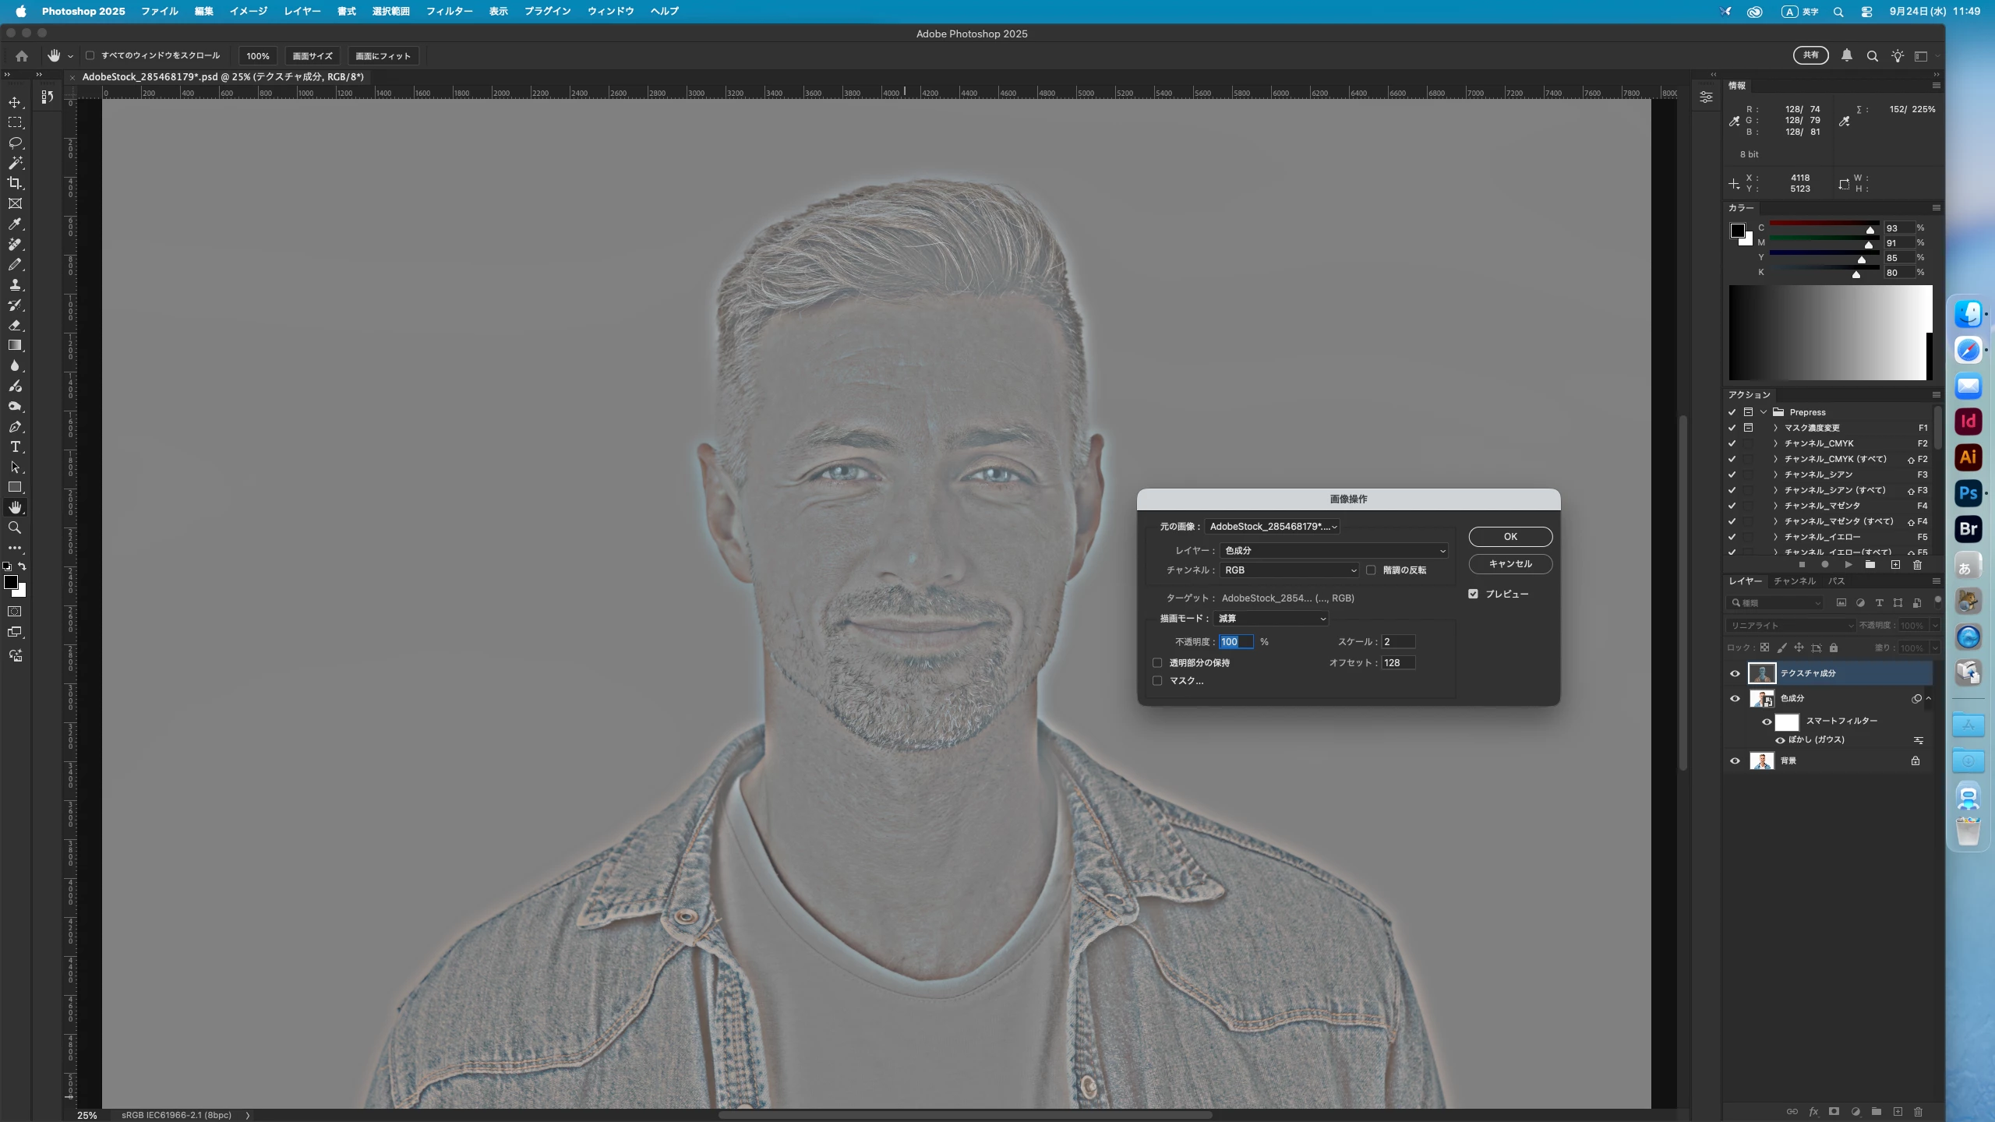Open the 描画モード dropdown

[1270, 619]
